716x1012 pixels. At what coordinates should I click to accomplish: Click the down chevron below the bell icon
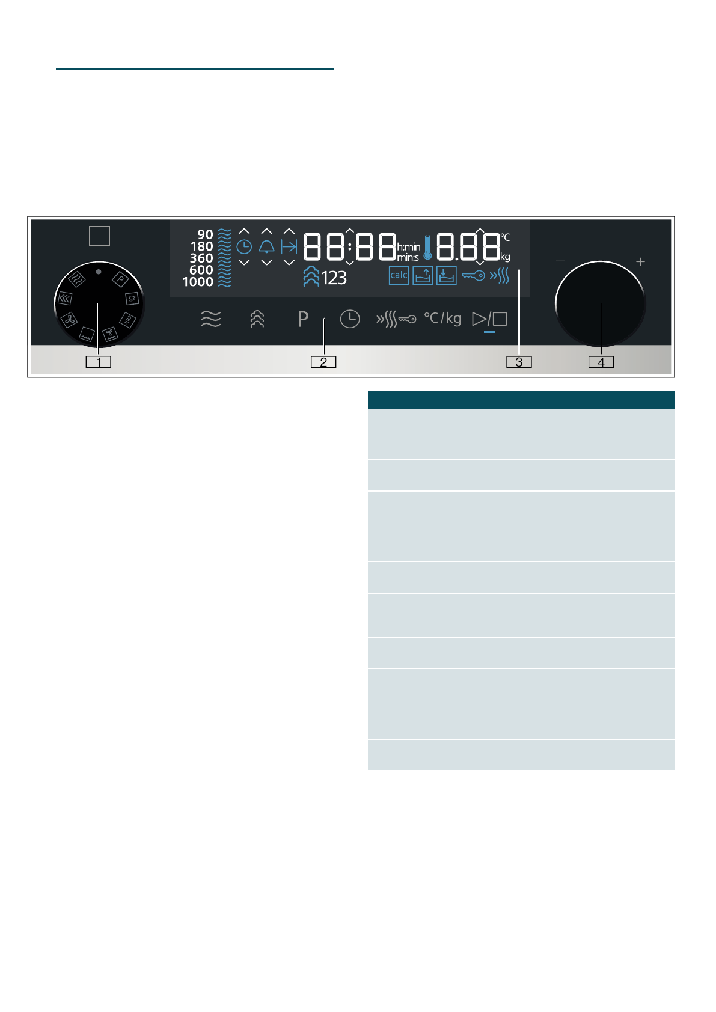[x=266, y=262]
